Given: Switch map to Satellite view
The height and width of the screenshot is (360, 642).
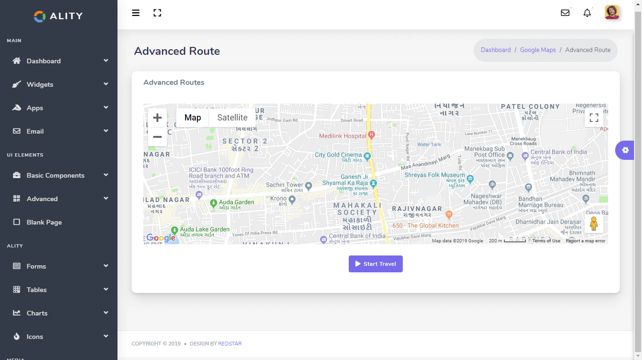Looking at the screenshot, I should (232, 118).
